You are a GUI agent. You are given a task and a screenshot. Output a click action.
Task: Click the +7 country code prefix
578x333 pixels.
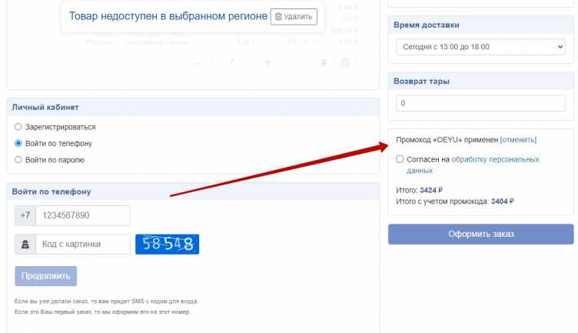pyautogui.click(x=25, y=215)
